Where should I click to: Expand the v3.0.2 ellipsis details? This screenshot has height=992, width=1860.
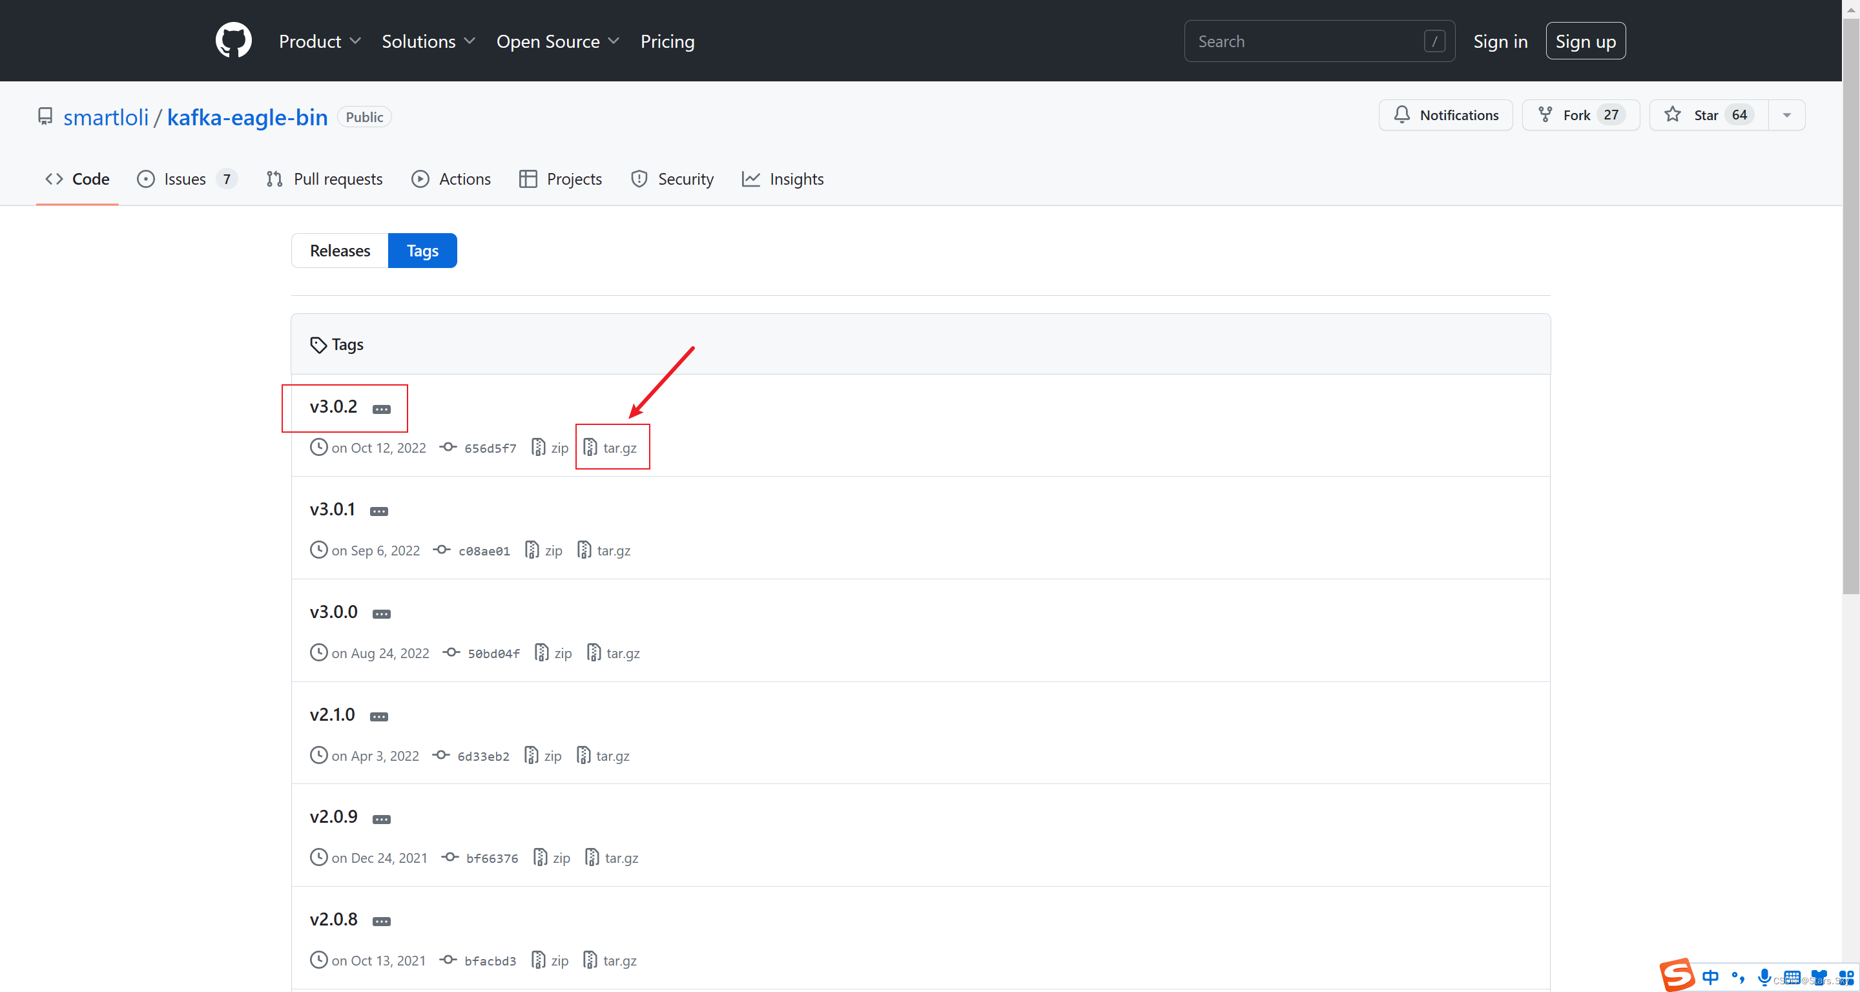[x=381, y=409]
